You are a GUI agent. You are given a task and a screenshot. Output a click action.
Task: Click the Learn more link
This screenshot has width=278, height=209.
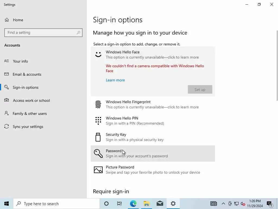[x=115, y=80]
